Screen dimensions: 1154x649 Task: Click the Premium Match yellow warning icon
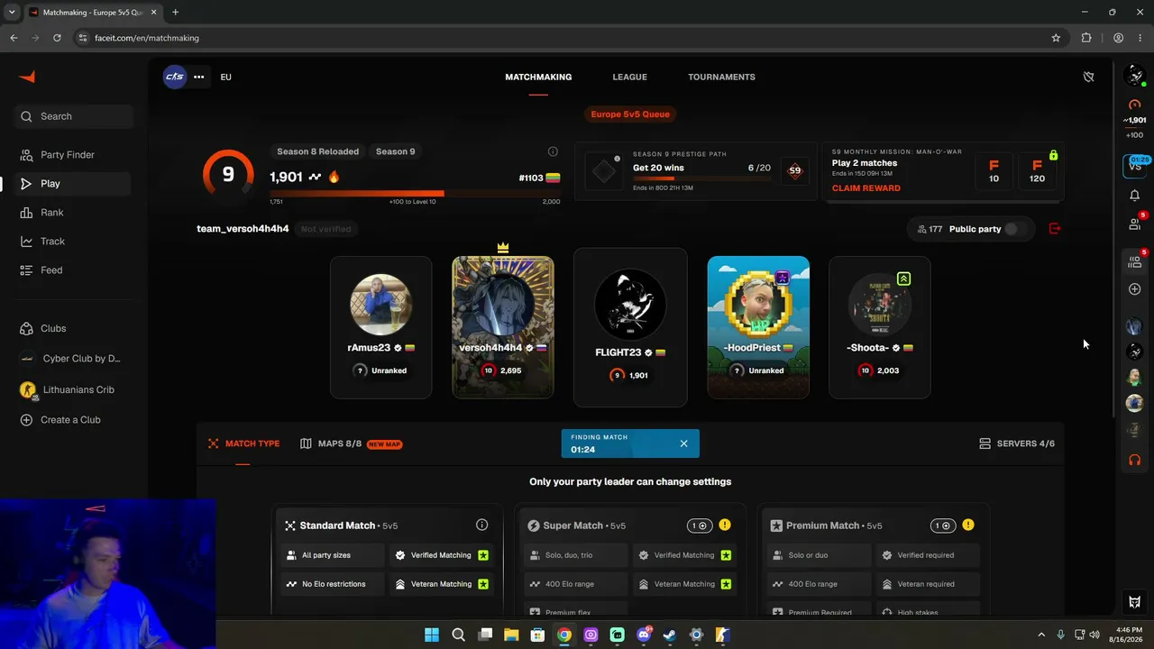coord(968,526)
